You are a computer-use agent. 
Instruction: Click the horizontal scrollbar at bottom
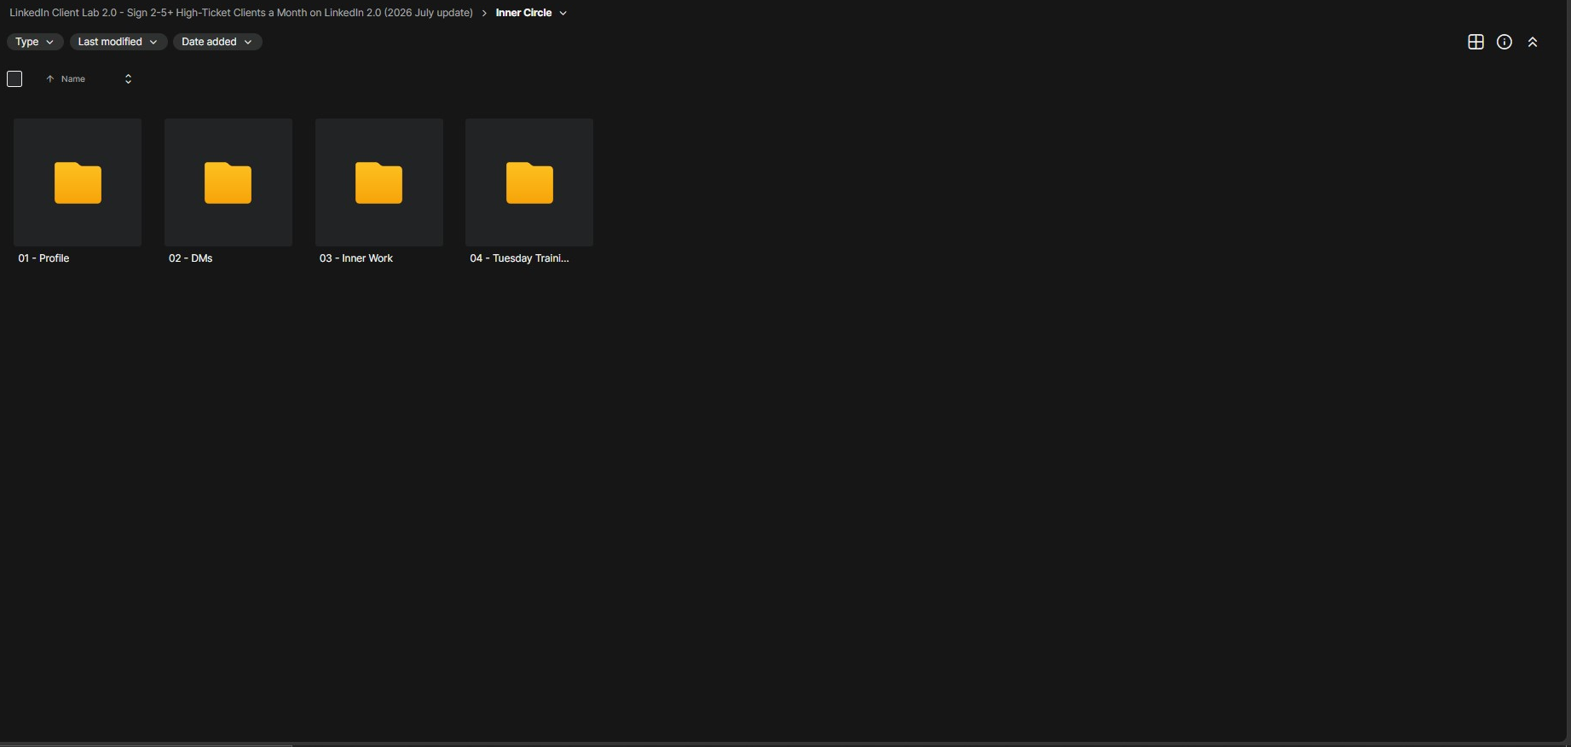[x=147, y=744]
